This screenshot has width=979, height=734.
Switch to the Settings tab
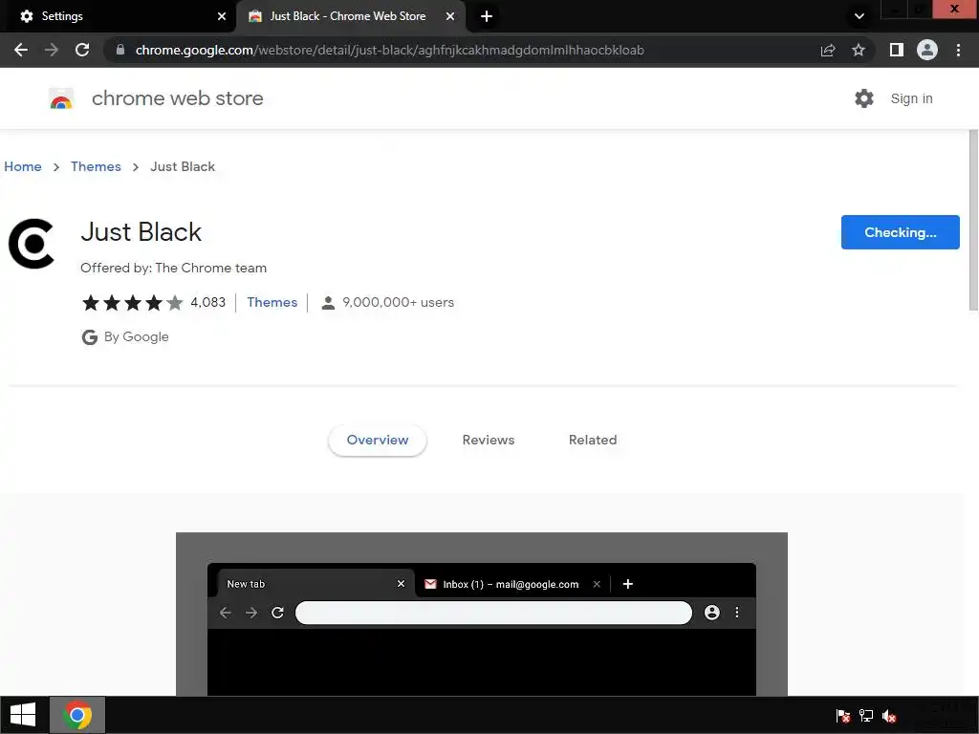pos(119,16)
